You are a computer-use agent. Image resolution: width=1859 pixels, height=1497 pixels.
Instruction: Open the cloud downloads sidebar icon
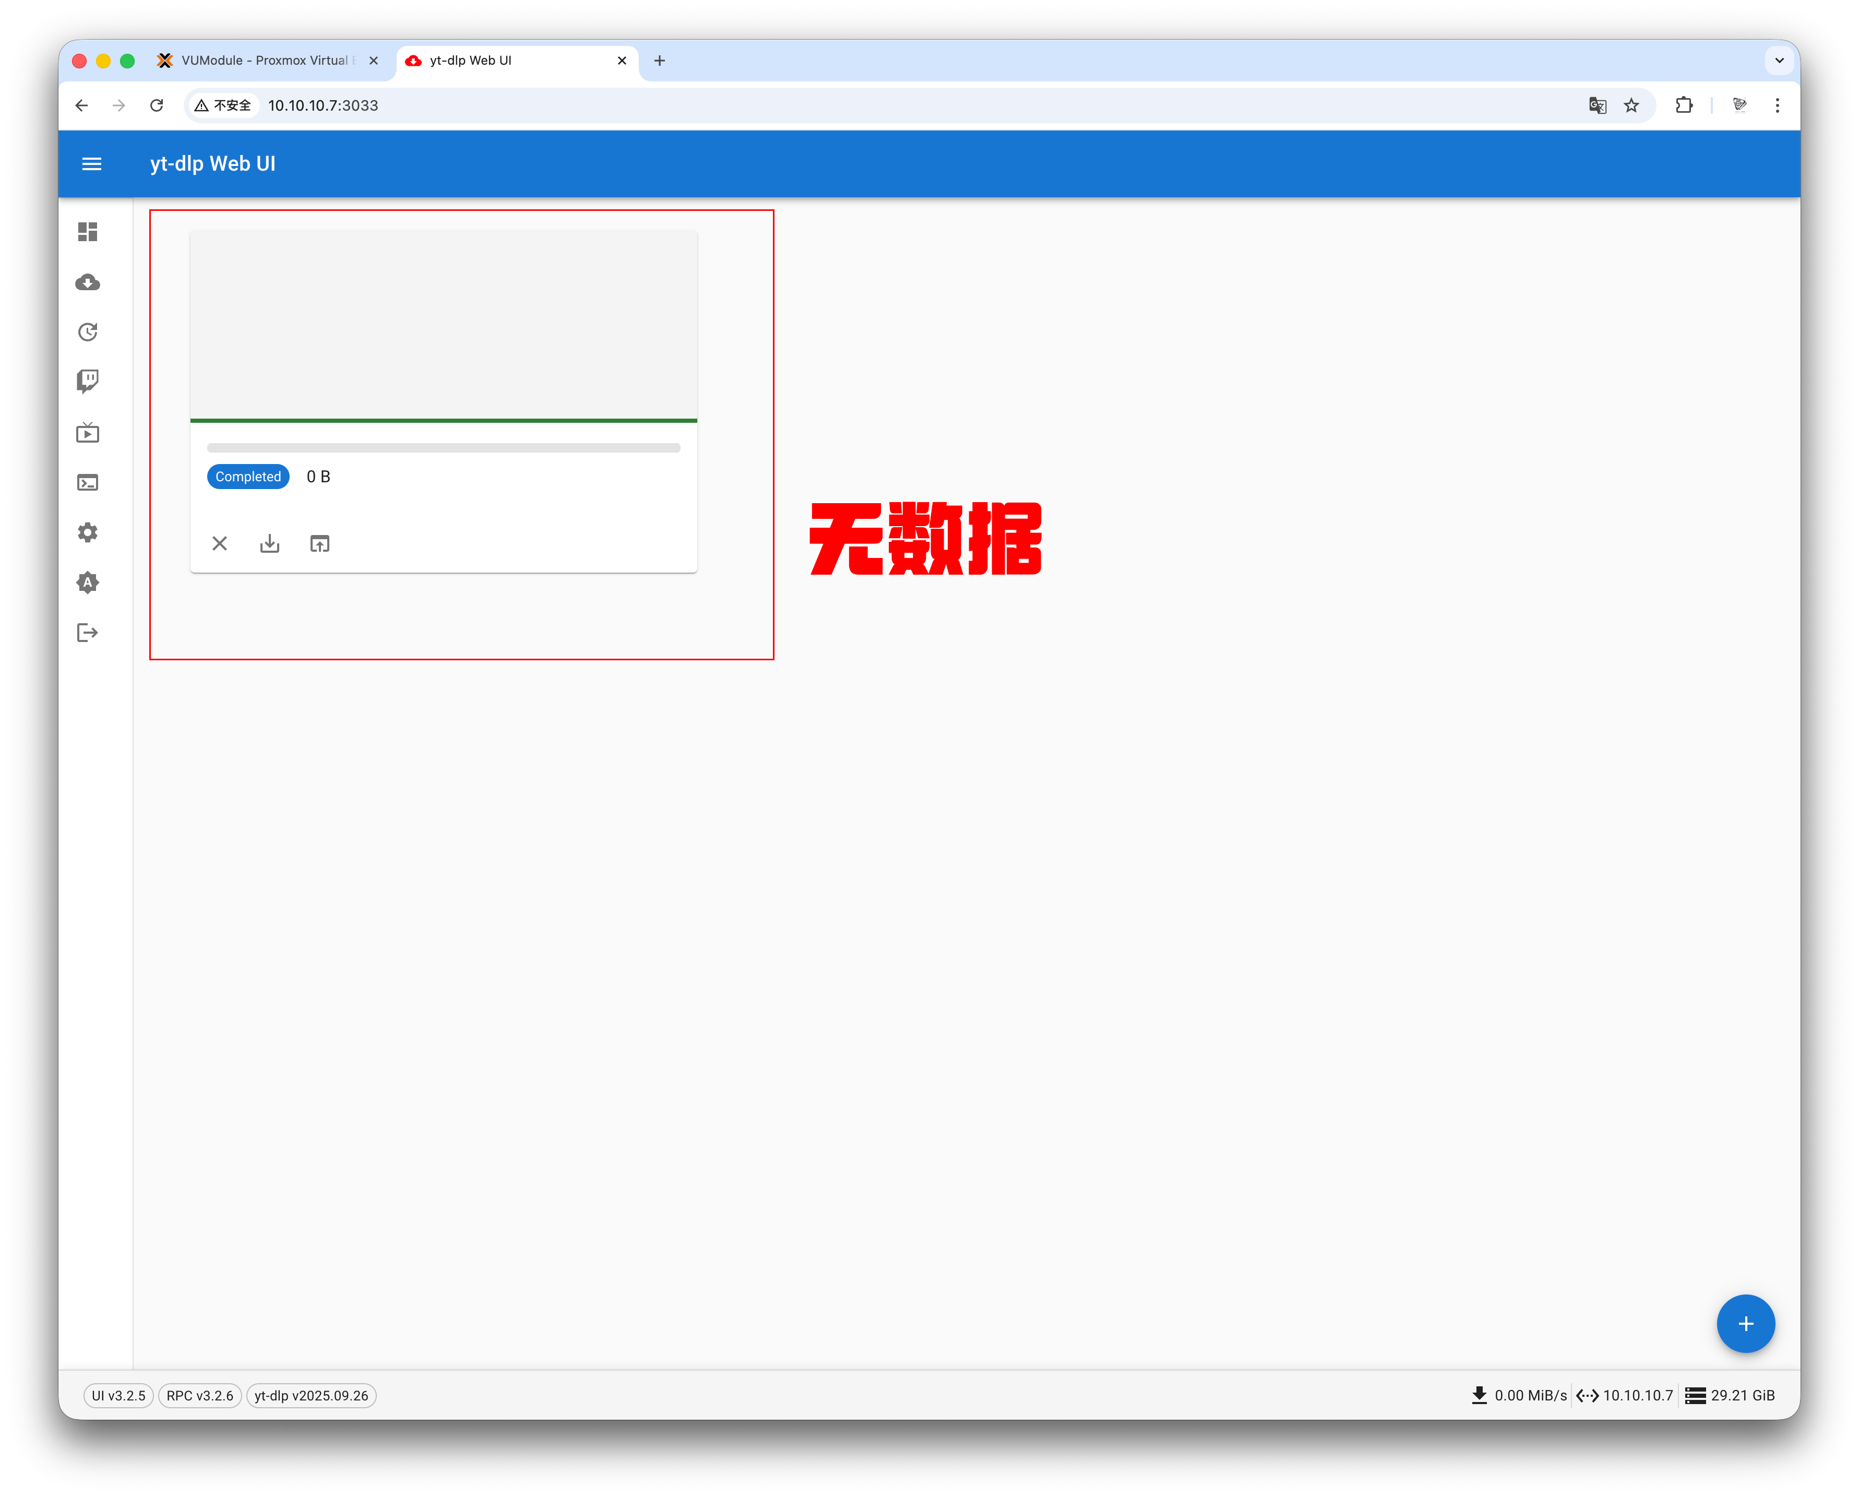88,283
